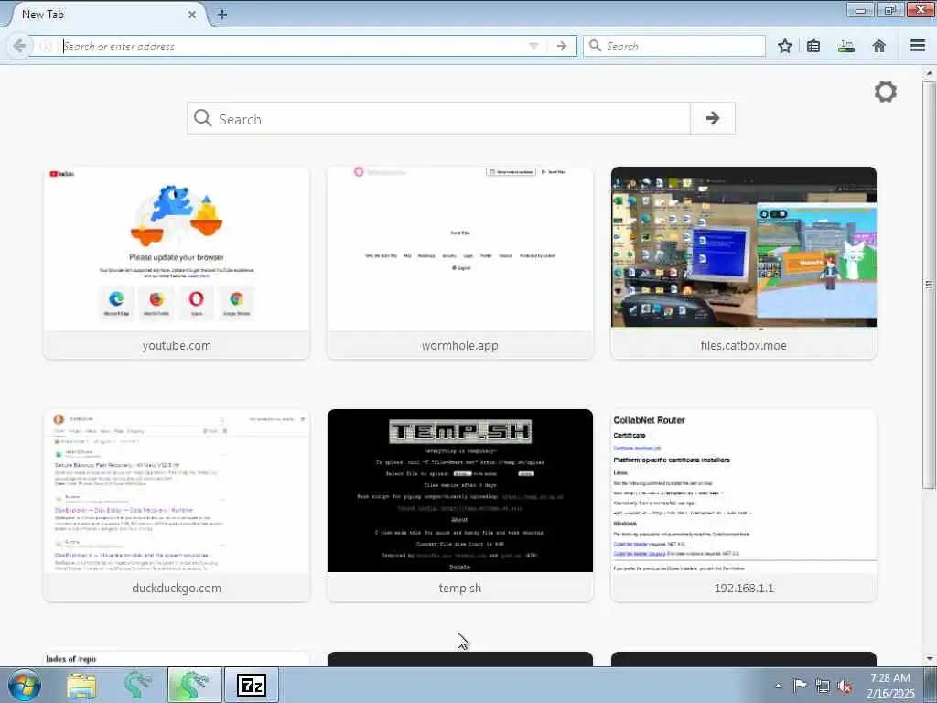This screenshot has width=937, height=703.
Task: Open the site identity info icon
Action: 46,46
